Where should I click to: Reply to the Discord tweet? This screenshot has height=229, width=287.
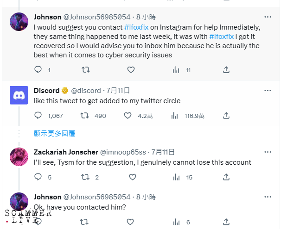pyautogui.click(x=38, y=116)
